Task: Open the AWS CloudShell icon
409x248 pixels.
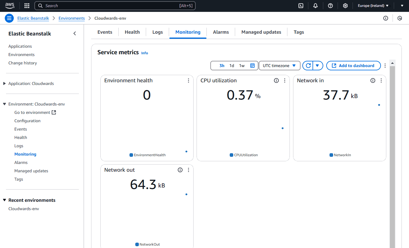Action: [301, 6]
